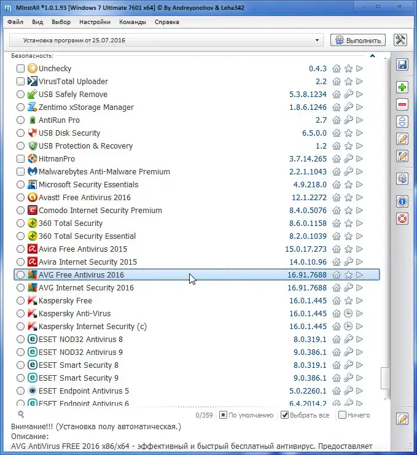Image resolution: width=417 pixels, height=455 pixels.
Task: Click the pencil note icon at bottom right
Action: [x=402, y=419]
